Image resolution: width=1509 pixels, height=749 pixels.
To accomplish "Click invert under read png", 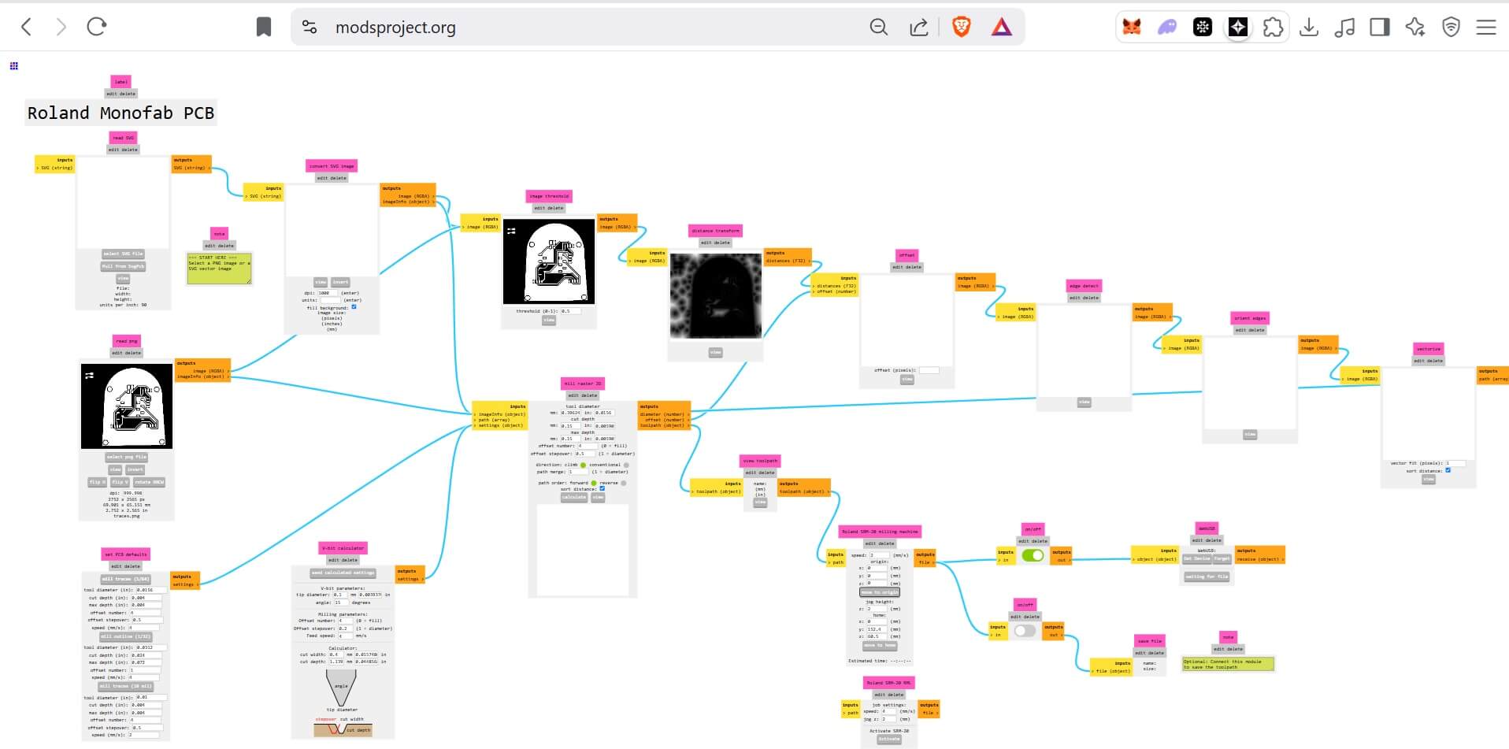I will coord(135,469).
